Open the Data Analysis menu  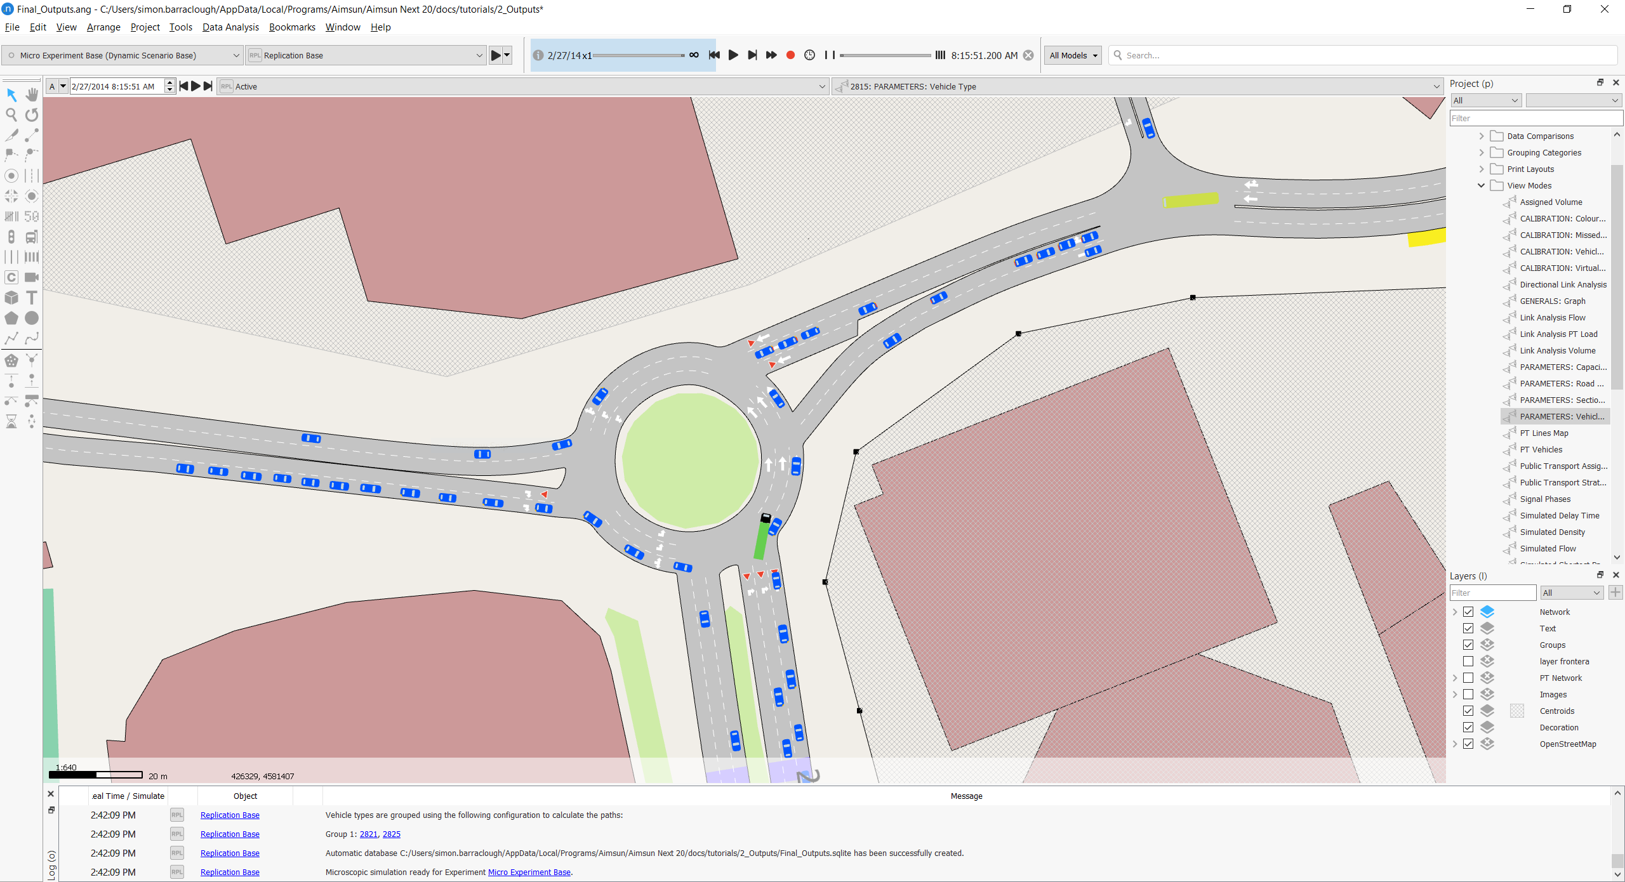[x=230, y=27]
